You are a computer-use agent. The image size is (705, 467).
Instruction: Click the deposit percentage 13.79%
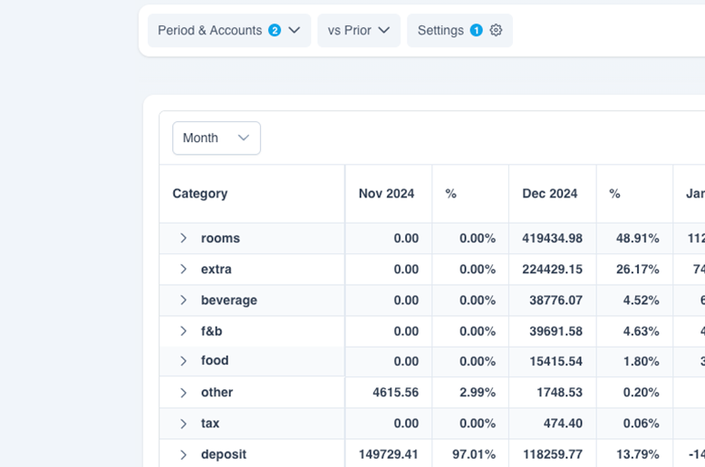click(x=638, y=454)
